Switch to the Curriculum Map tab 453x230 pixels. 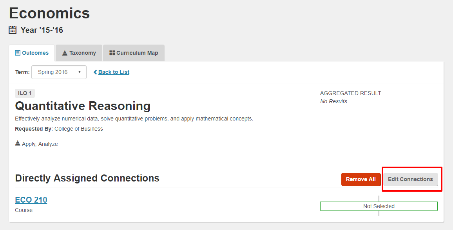point(134,53)
